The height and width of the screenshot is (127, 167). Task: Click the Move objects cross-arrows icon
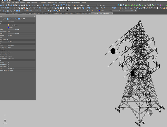tap(11, 11)
